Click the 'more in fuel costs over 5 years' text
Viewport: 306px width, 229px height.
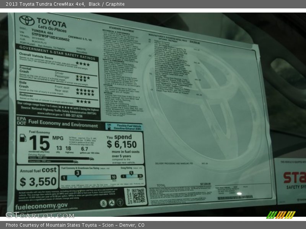[x=126, y=154]
